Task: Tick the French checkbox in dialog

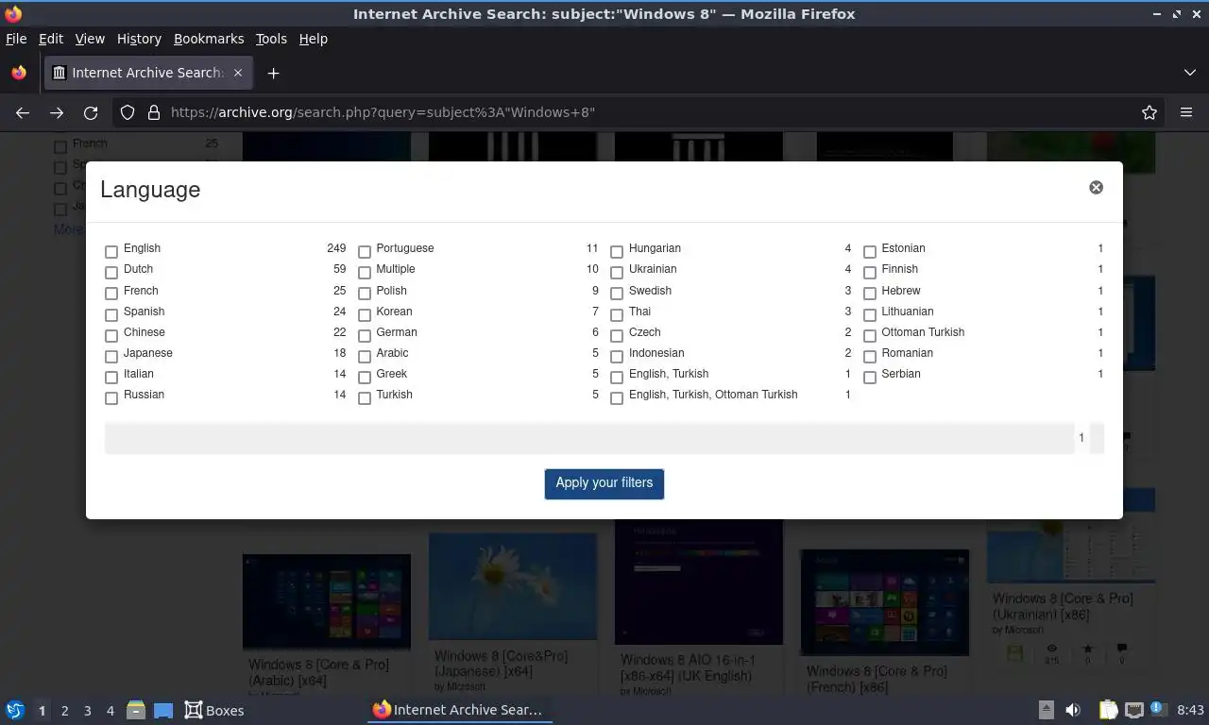Action: [111, 294]
